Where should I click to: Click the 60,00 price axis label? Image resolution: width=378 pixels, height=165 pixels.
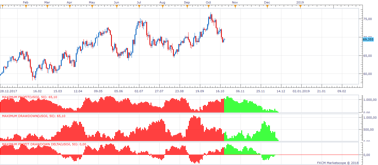pos(368,74)
